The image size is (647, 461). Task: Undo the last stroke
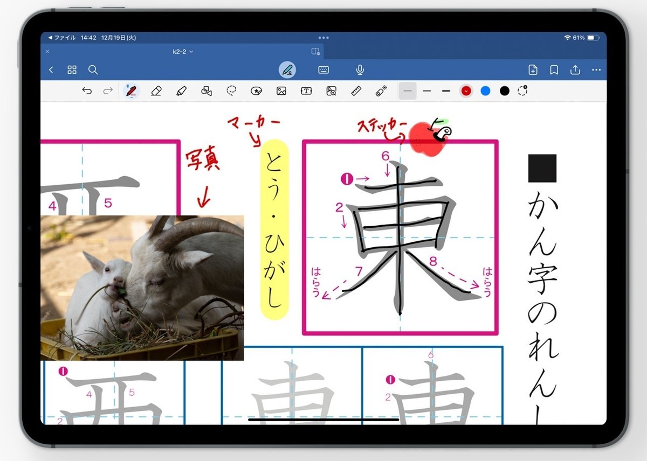click(87, 91)
